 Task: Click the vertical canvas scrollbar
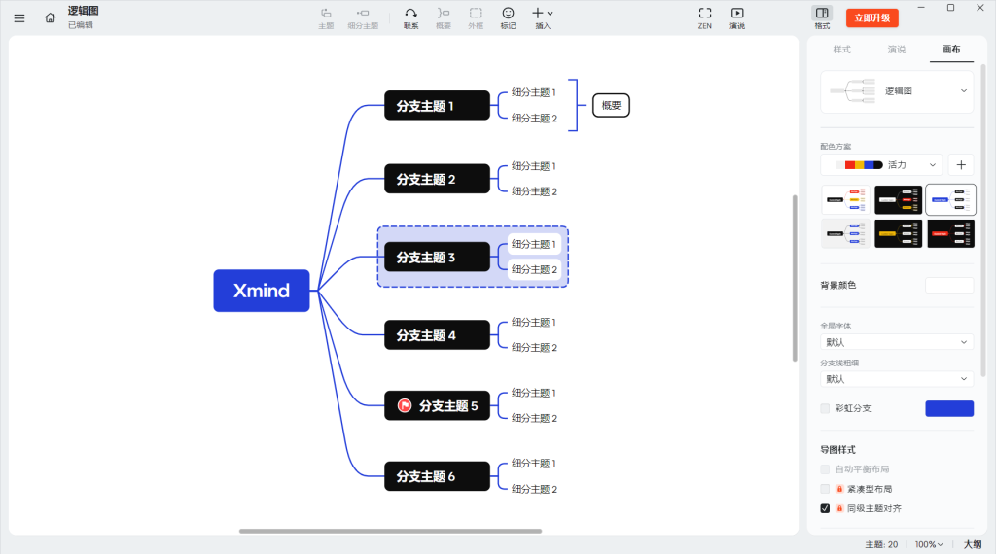[795, 278]
